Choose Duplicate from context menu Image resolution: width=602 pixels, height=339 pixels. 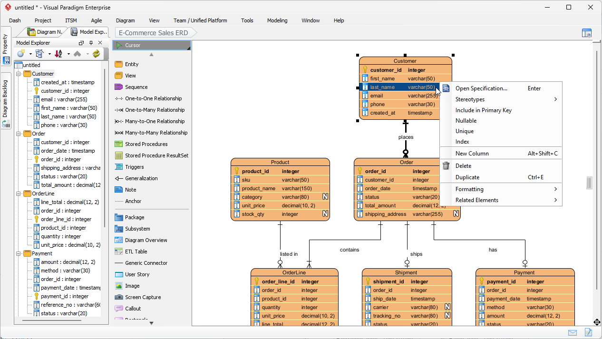501,177
